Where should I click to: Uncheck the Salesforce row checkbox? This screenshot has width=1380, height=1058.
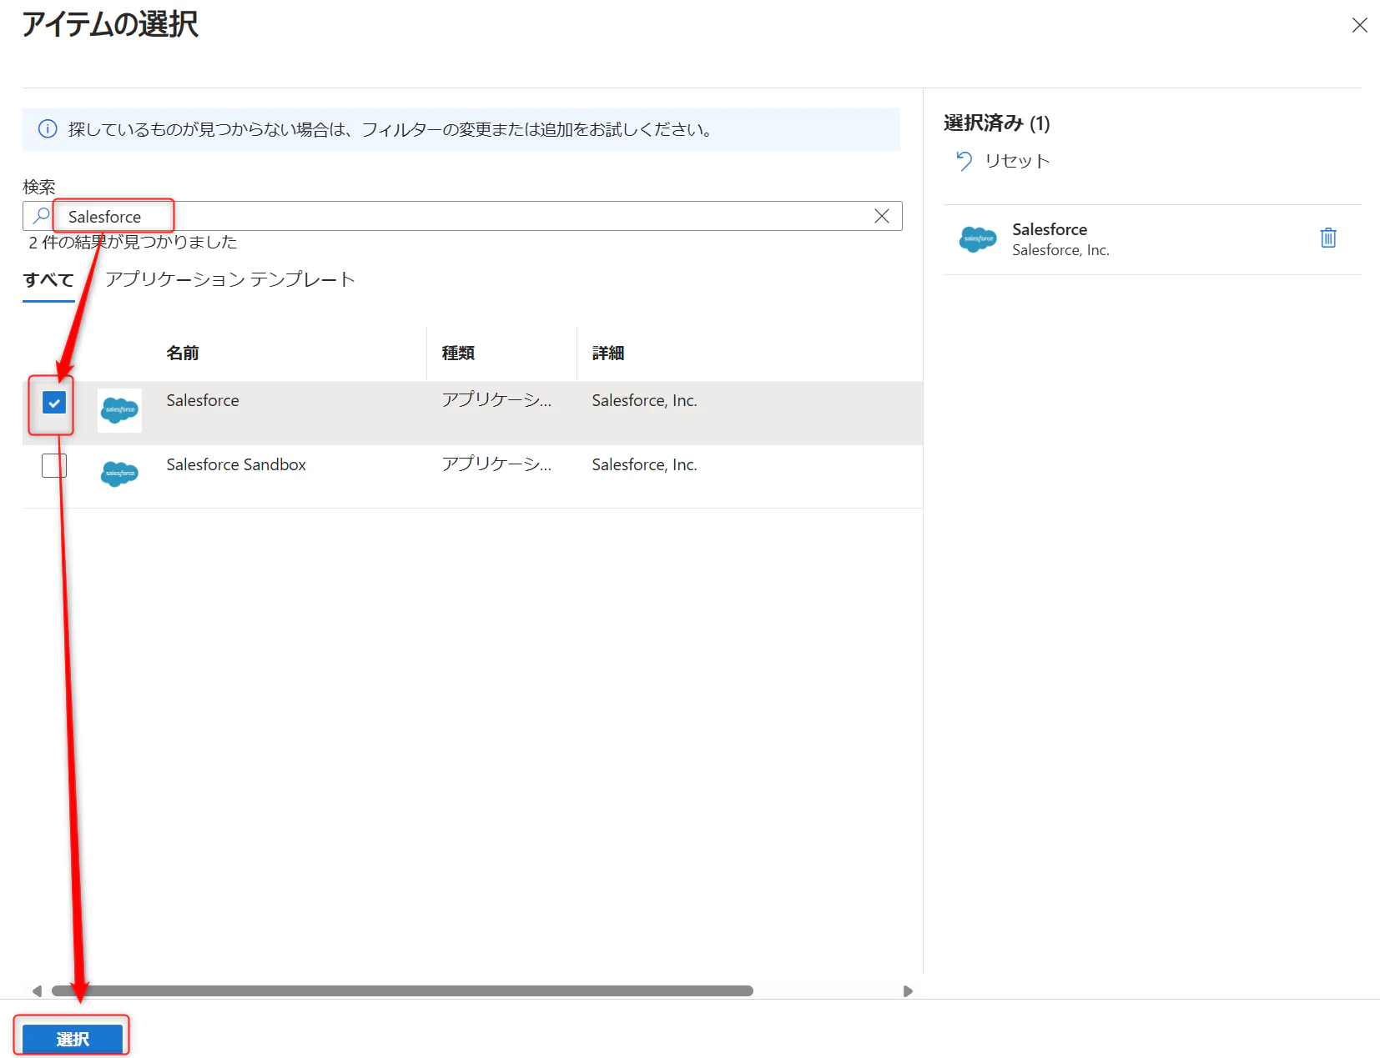coord(54,404)
